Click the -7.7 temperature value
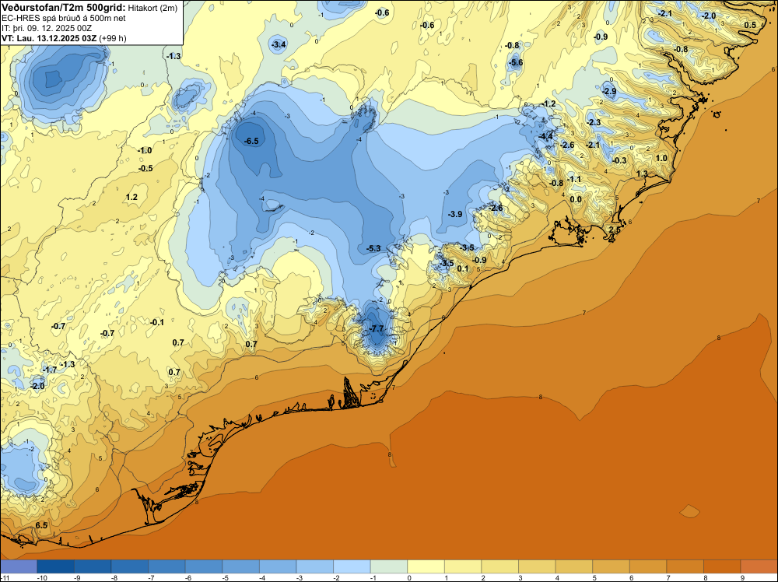Image resolution: width=778 pixels, height=582 pixels. [377, 328]
